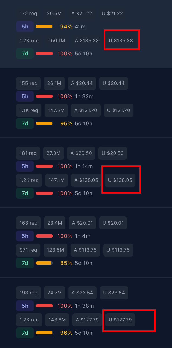Click the 26.1M tokens chip
Screen dimensions: 172x348
click(x=54, y=83)
